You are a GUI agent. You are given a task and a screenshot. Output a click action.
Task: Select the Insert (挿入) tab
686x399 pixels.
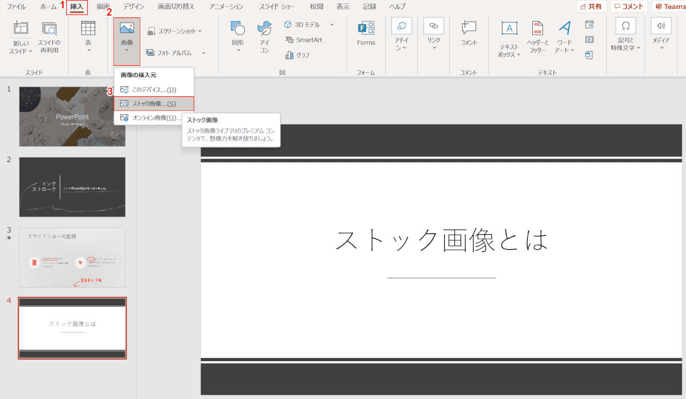(77, 6)
